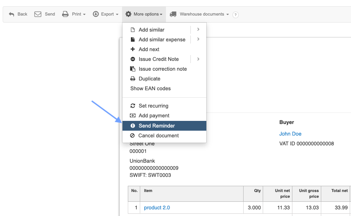This screenshot has width=351, height=216.
Task: Select Issue correction note menu entry
Action: (x=162, y=69)
